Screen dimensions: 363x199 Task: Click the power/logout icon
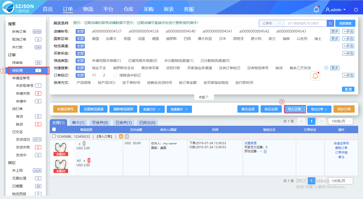click(x=356, y=10)
